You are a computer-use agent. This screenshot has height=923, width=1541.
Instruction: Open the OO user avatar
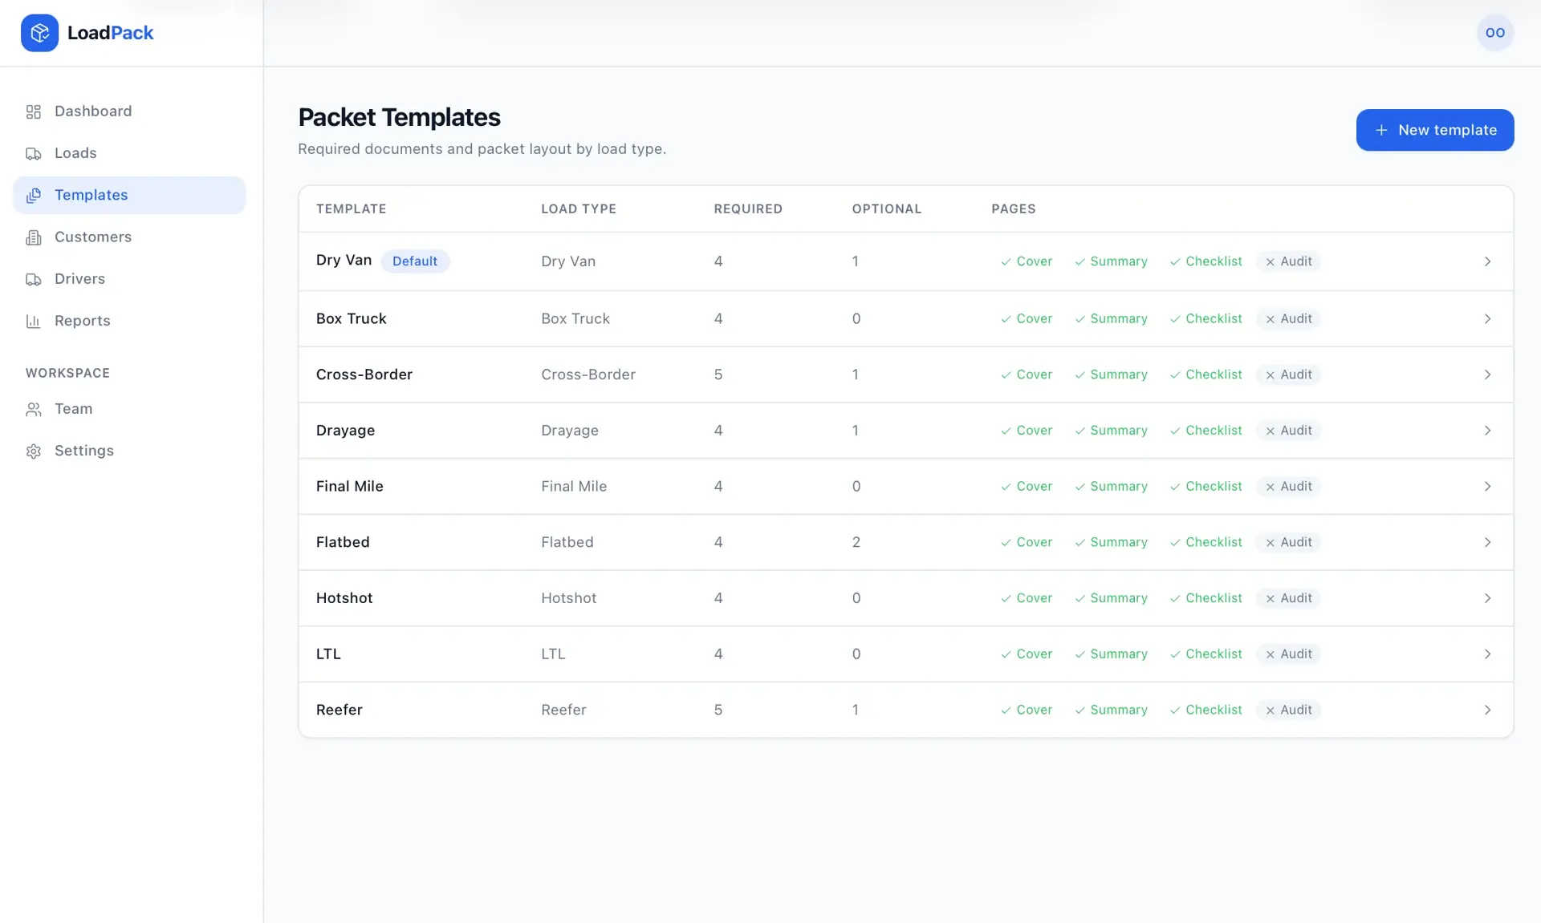[x=1495, y=33]
